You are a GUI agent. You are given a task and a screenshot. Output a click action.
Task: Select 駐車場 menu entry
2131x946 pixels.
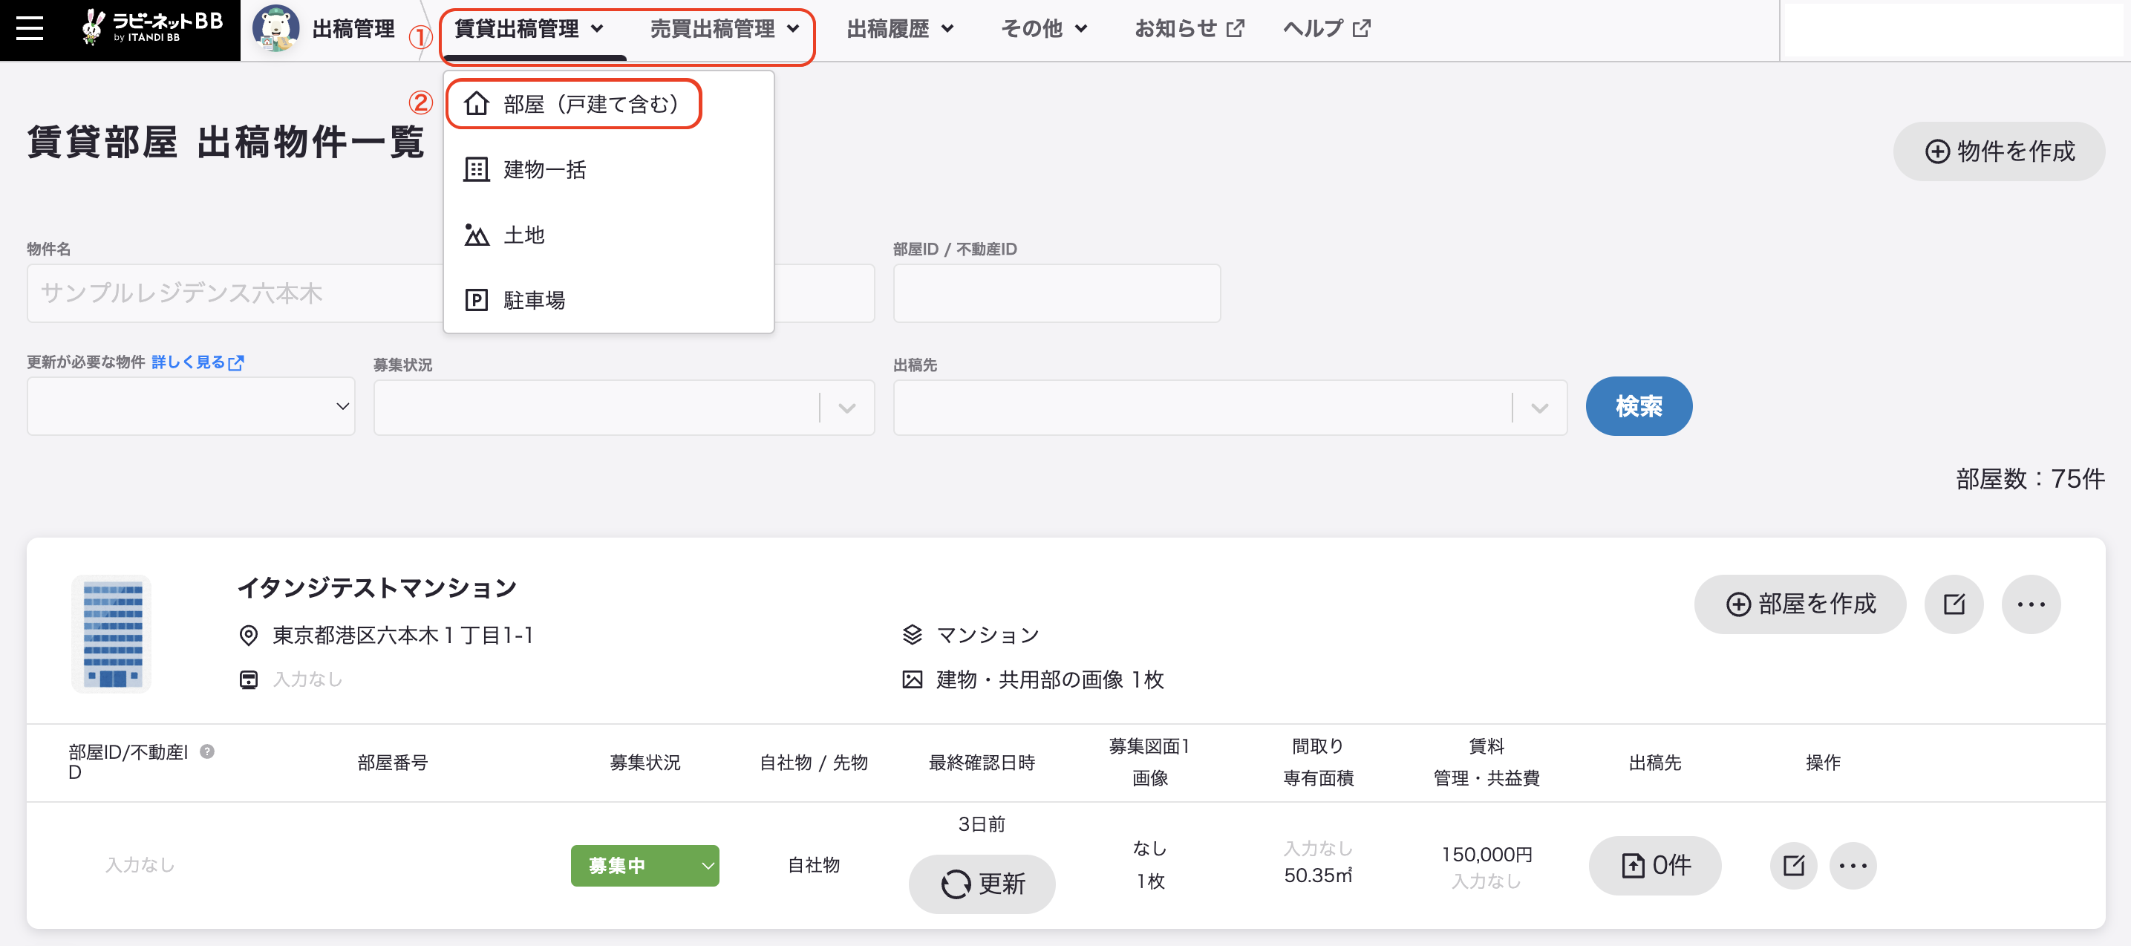(609, 301)
